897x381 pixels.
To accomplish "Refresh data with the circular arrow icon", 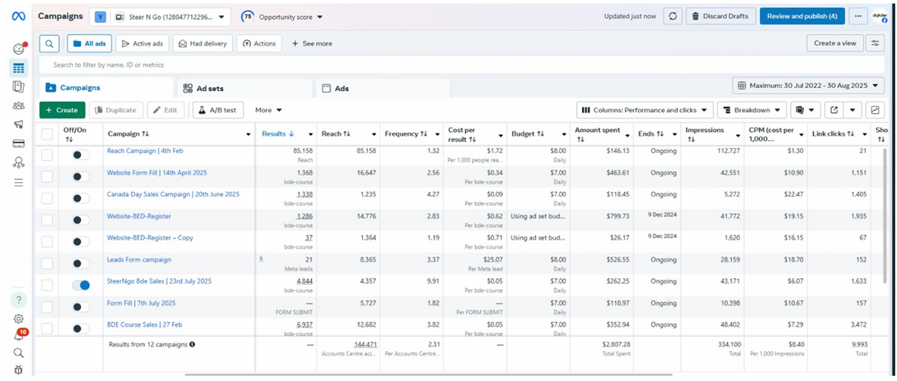I will [672, 16].
